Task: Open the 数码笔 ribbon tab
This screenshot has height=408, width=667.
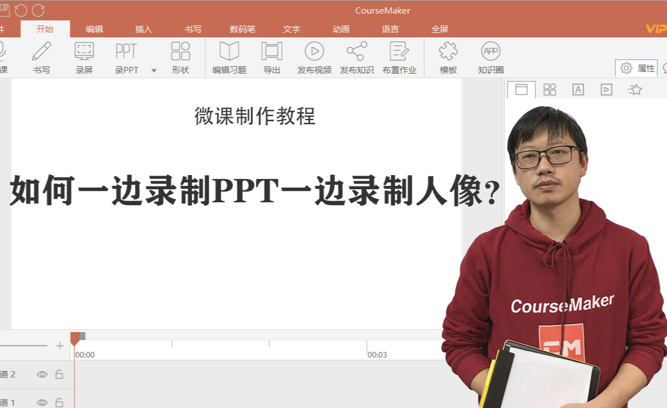Action: 243,29
